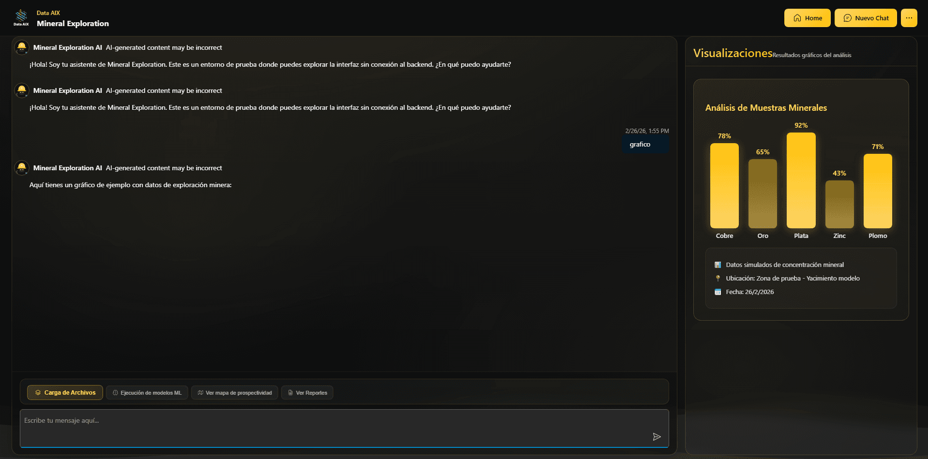Start a Nuevo Chat
Screen dimensions: 928x459
(866, 18)
